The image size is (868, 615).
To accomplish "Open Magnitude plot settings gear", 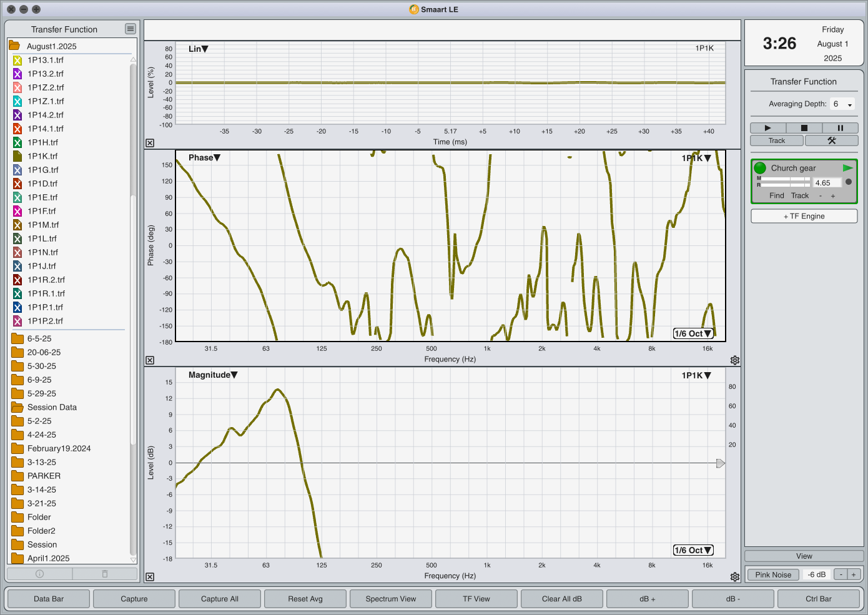I will point(735,577).
